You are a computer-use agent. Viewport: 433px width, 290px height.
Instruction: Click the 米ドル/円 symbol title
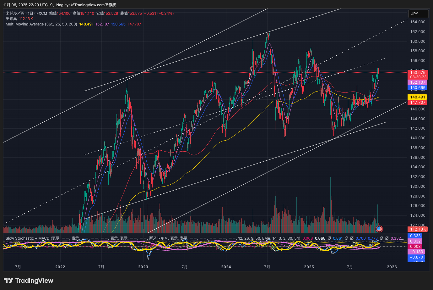(x=15, y=14)
